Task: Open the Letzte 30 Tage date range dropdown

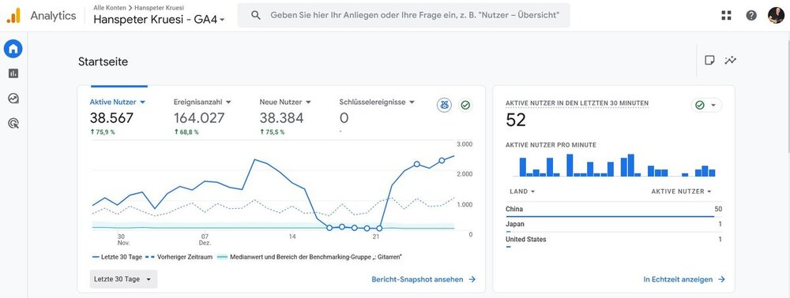Action: point(123,279)
